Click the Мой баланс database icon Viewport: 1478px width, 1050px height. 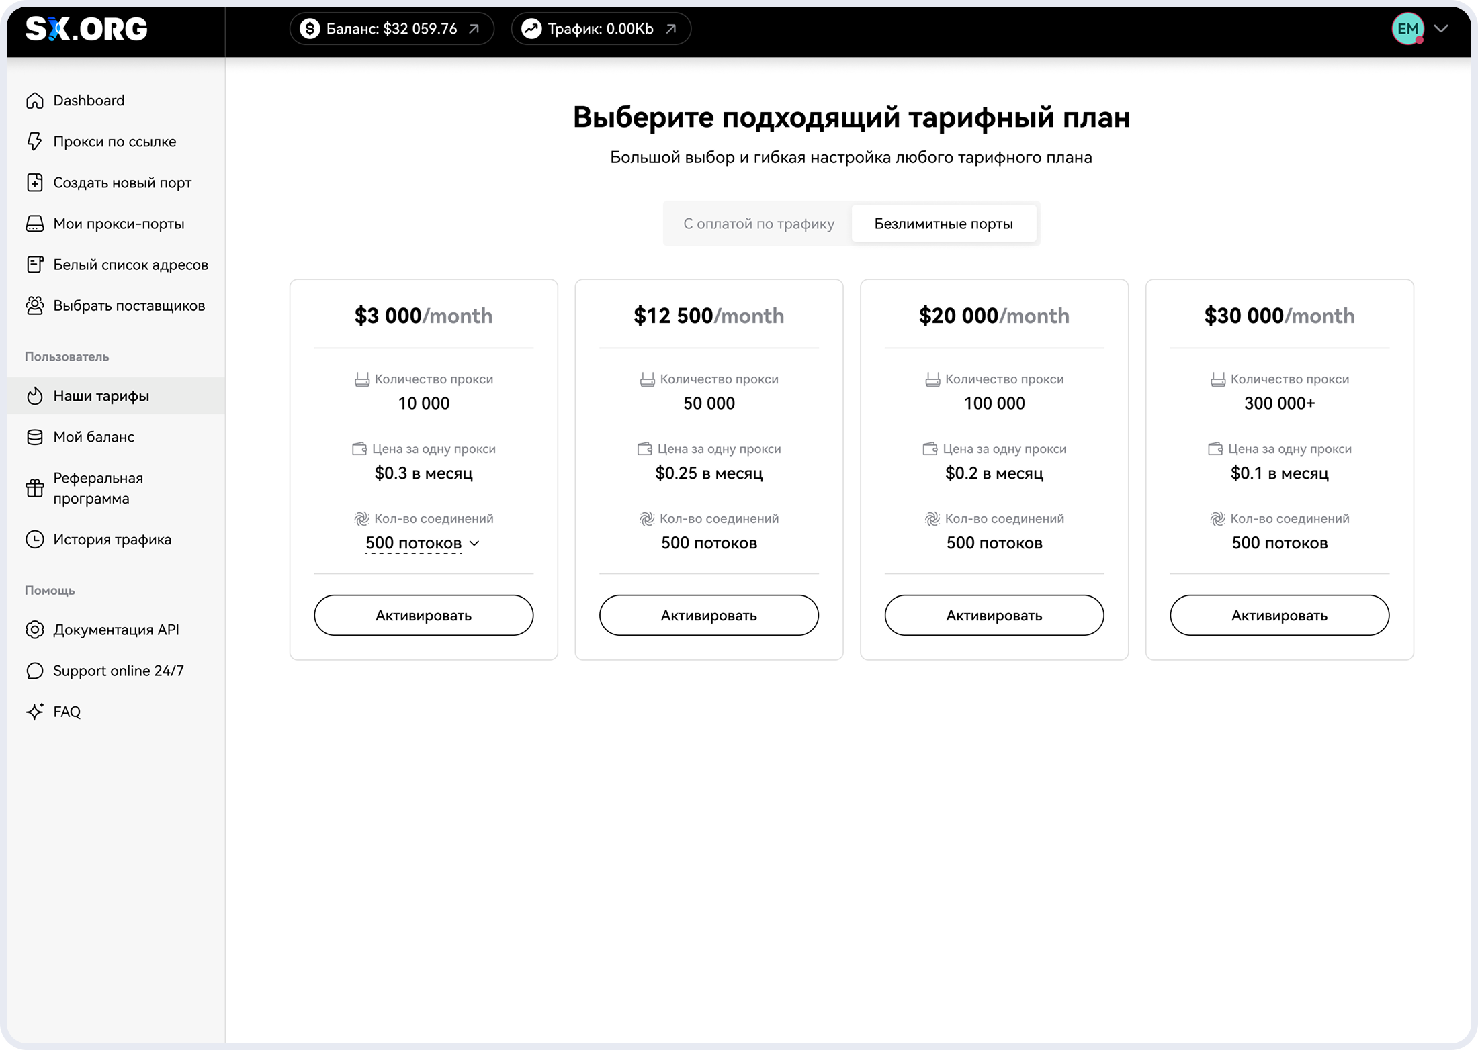(x=35, y=437)
